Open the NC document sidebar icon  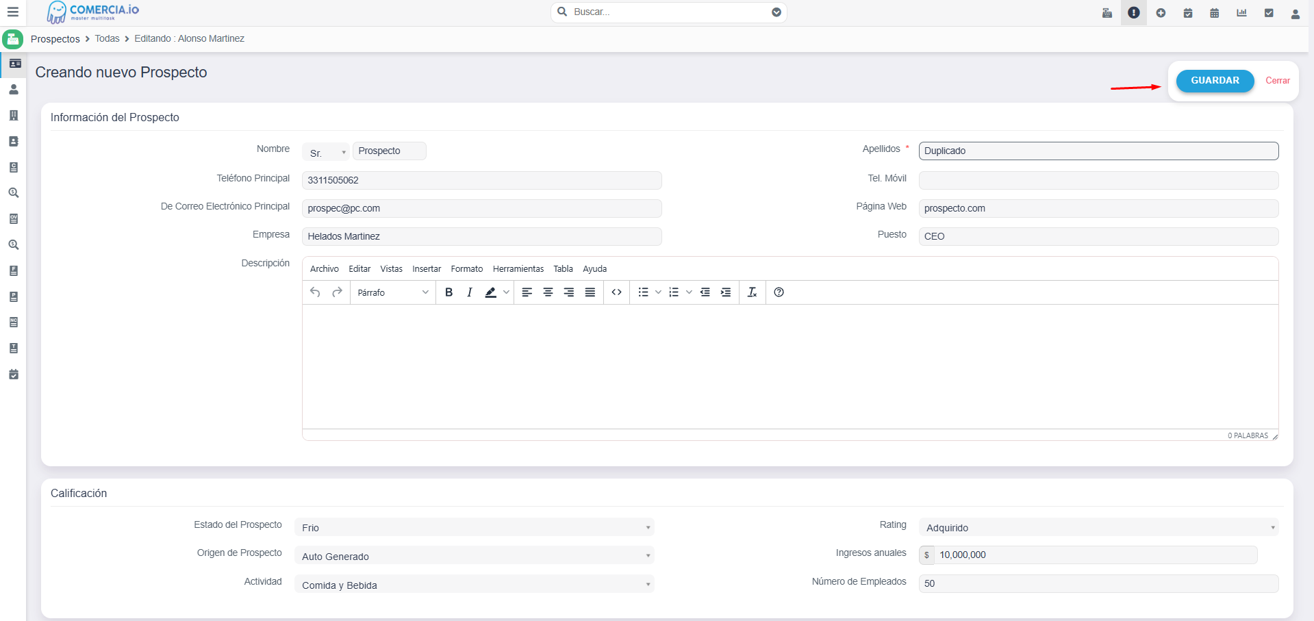click(x=14, y=322)
